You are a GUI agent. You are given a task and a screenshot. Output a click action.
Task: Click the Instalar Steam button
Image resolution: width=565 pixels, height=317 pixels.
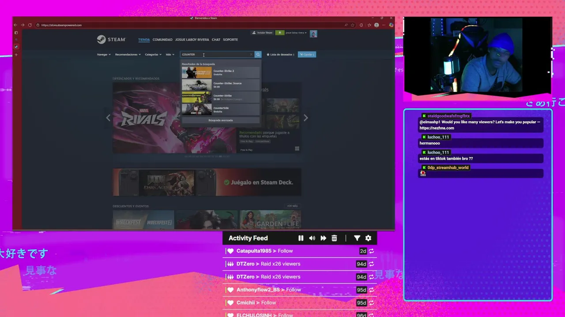[262, 33]
